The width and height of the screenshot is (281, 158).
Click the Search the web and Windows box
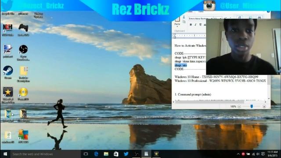(x=46, y=154)
